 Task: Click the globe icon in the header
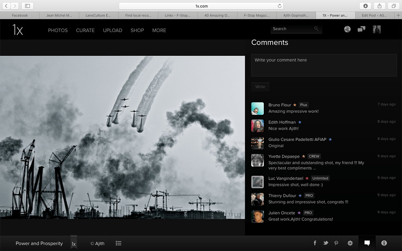347,29
